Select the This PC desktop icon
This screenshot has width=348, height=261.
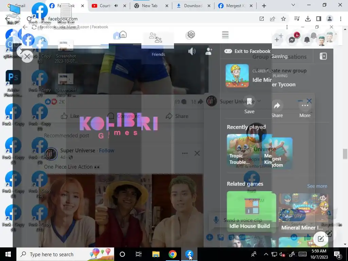click(13, 14)
